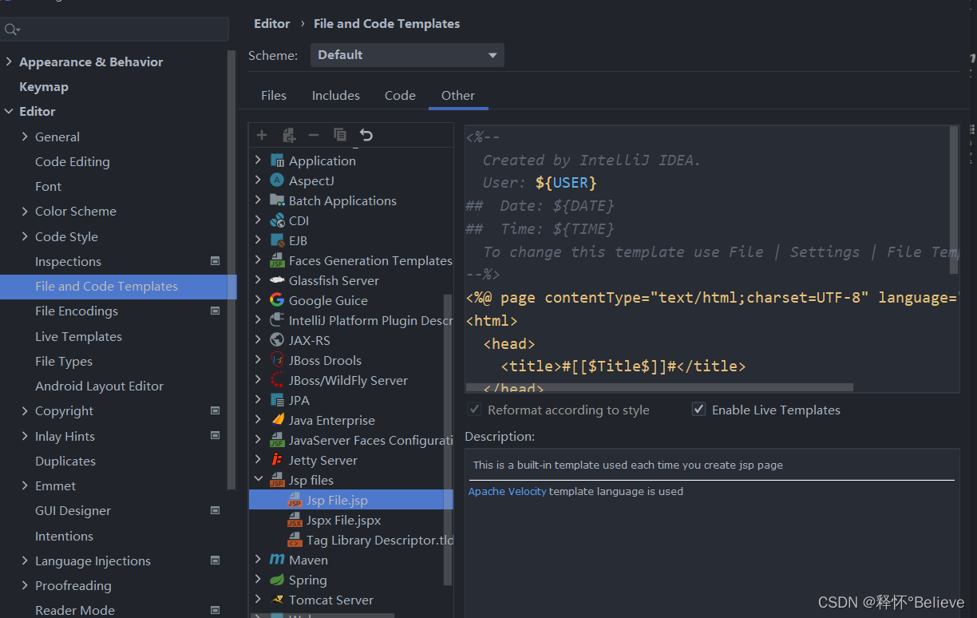Click Editor in the breadcrumb
Viewport: 977px width, 618px height.
pos(272,23)
